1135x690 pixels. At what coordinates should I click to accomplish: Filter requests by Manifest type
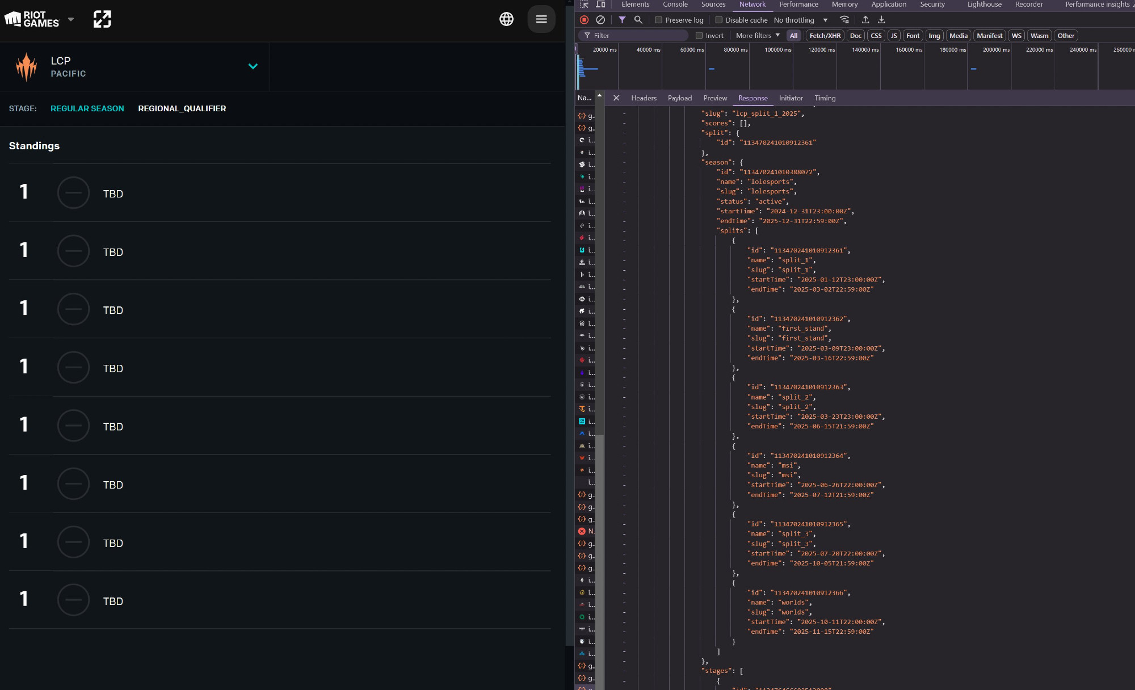[x=989, y=36]
